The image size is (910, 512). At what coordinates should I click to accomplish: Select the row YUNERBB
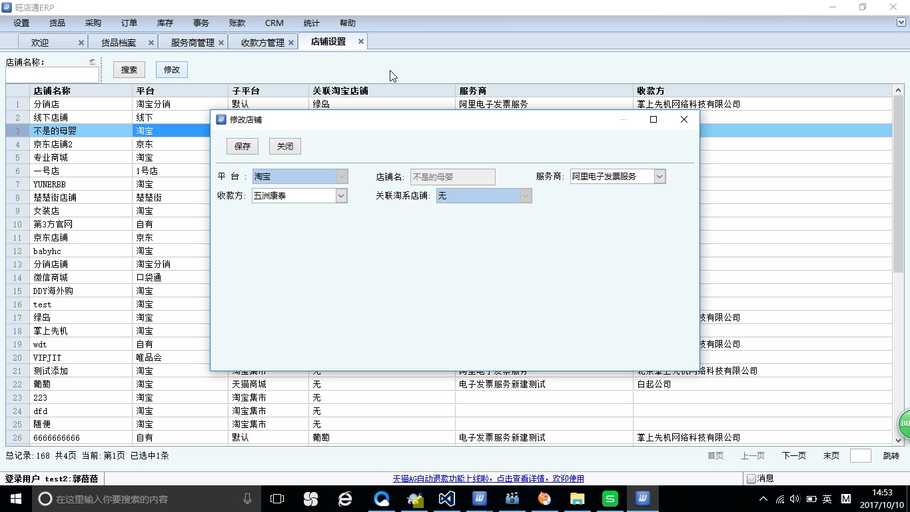(448, 184)
